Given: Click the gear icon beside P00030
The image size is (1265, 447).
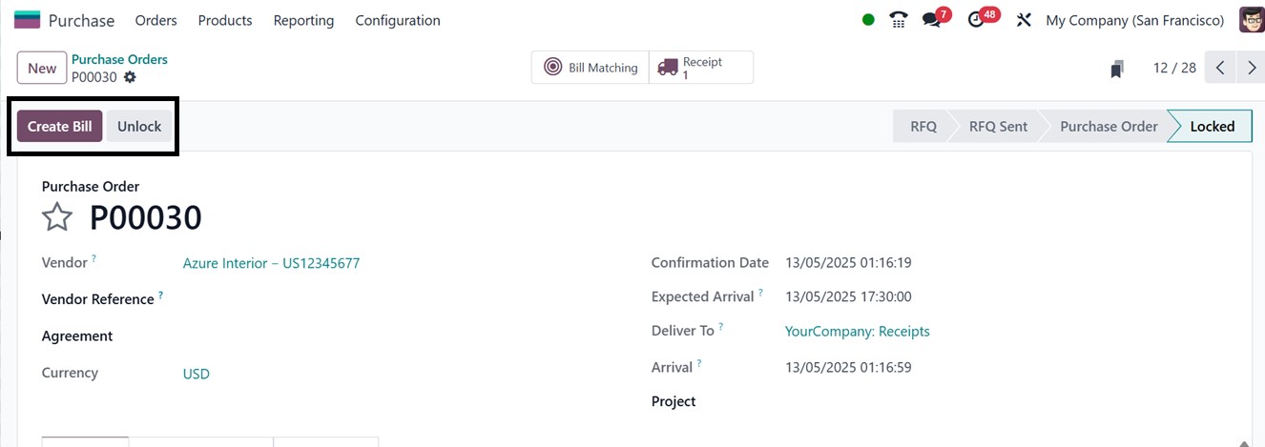Looking at the screenshot, I should point(130,77).
